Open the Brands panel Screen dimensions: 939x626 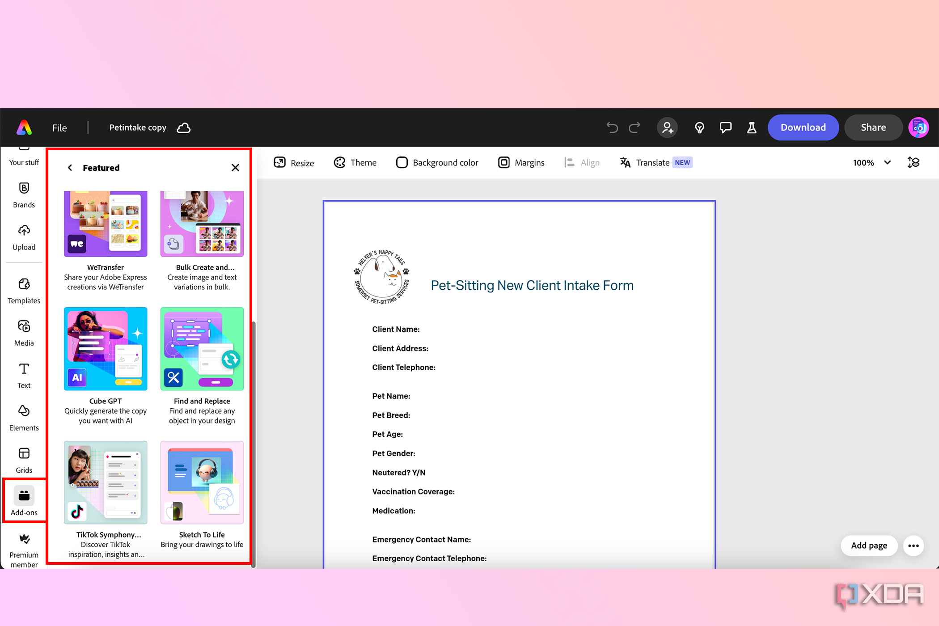click(x=24, y=195)
